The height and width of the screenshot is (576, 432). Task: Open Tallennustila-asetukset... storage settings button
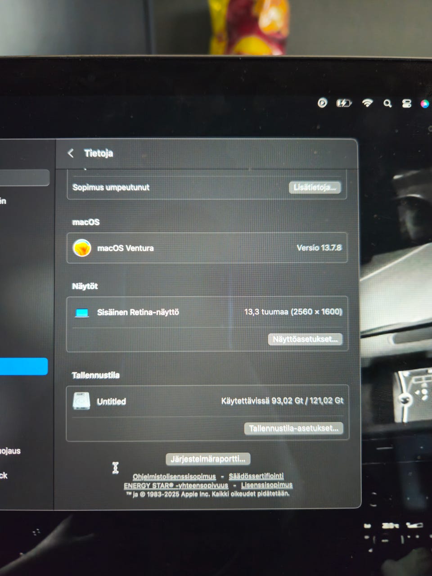(x=294, y=428)
